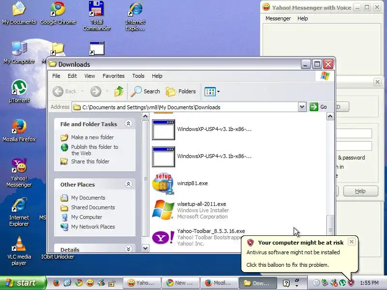
Task: Collapse the Other Places section
Action: [x=128, y=184]
